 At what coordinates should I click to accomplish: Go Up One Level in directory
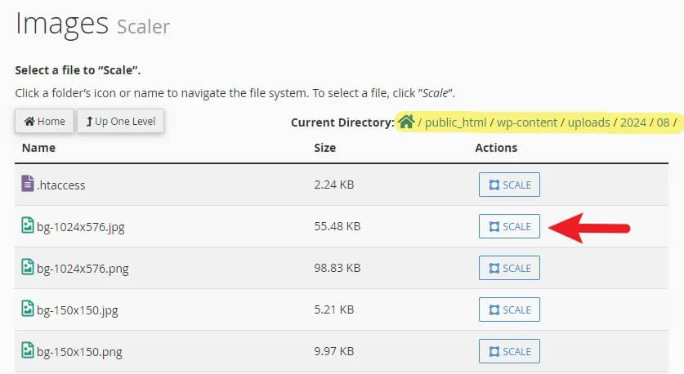click(121, 122)
